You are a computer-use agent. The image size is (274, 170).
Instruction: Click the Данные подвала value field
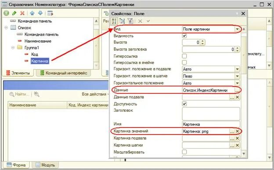[x=206, y=97]
